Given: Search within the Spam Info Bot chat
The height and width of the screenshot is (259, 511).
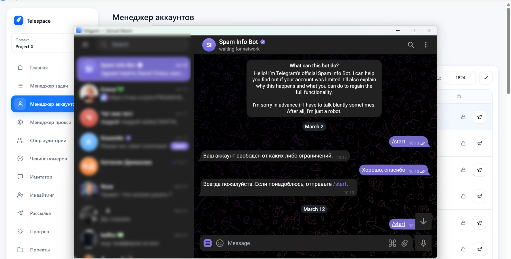Looking at the screenshot, I should coord(411,45).
